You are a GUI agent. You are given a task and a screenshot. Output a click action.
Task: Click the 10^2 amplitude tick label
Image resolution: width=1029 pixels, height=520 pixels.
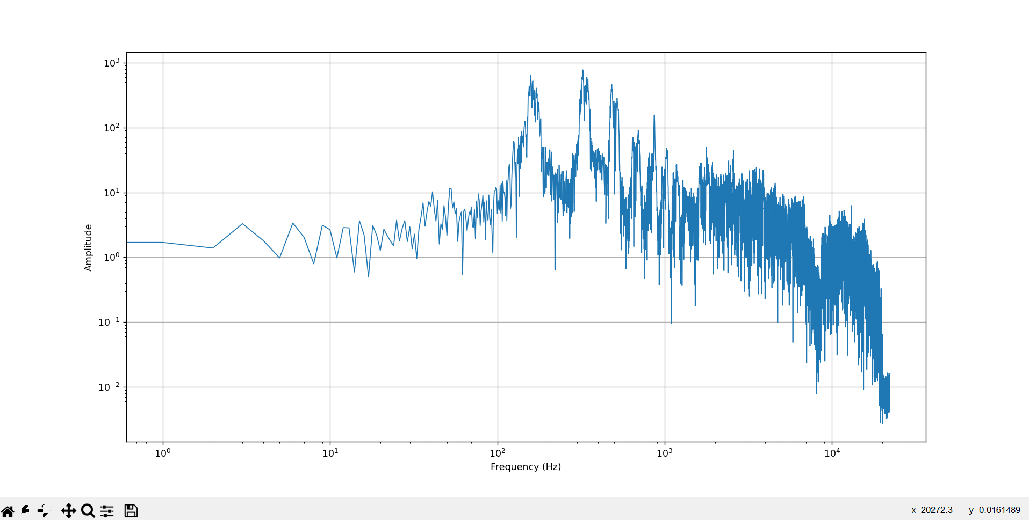pos(112,128)
